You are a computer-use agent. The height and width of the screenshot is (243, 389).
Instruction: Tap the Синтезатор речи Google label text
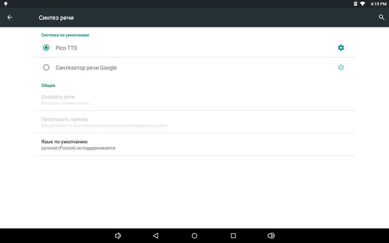[x=86, y=68]
